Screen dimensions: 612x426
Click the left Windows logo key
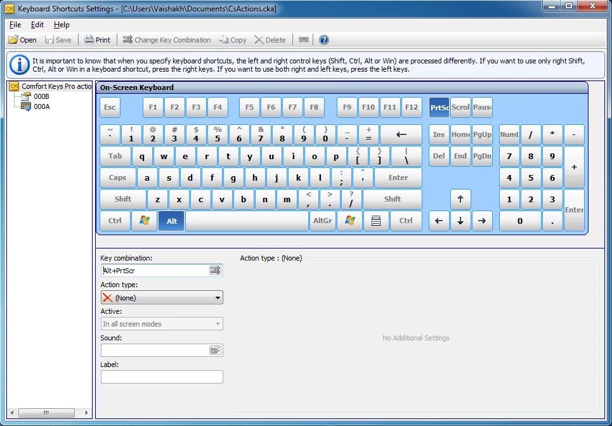coord(144,221)
